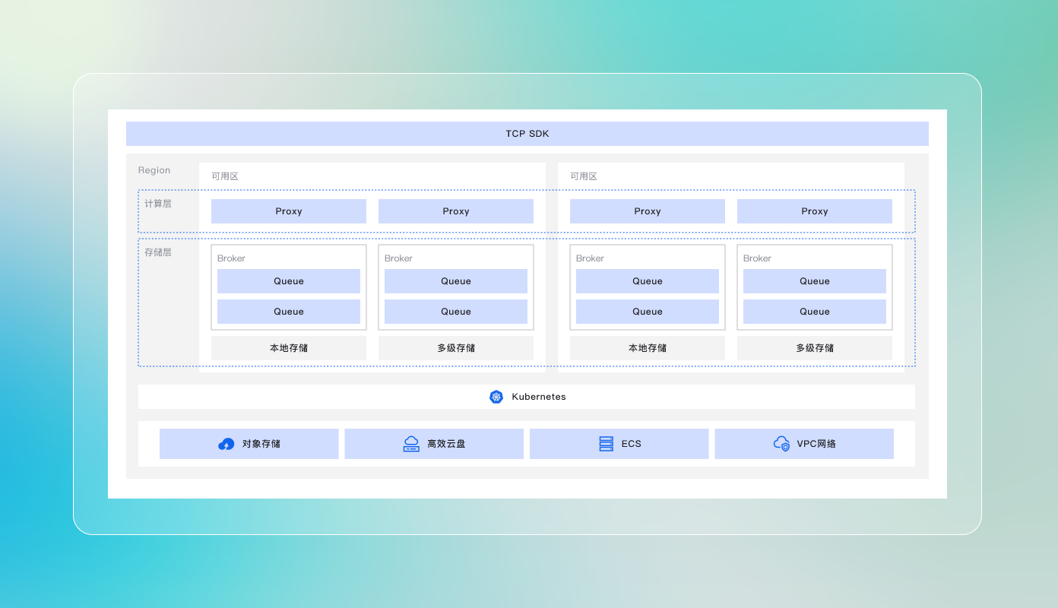The image size is (1058, 608).
Task: Click the 多级存储 box in the left 可用区
Action: pyautogui.click(x=456, y=348)
